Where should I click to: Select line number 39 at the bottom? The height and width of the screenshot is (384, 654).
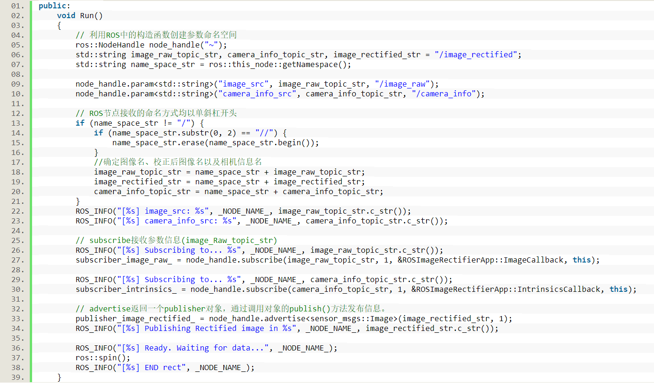(16, 377)
